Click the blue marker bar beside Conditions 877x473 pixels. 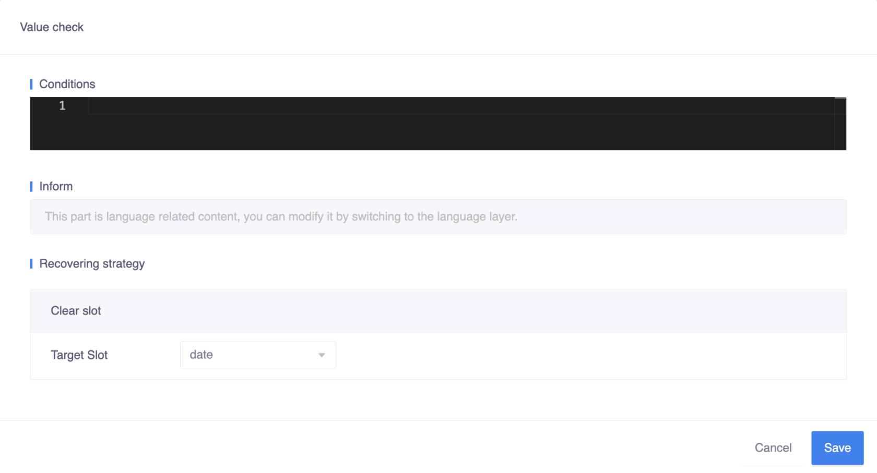(31, 84)
